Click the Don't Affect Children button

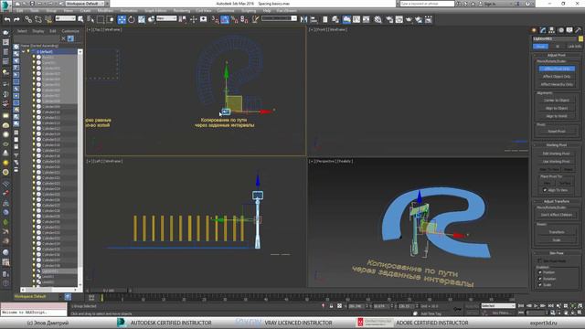point(557,215)
